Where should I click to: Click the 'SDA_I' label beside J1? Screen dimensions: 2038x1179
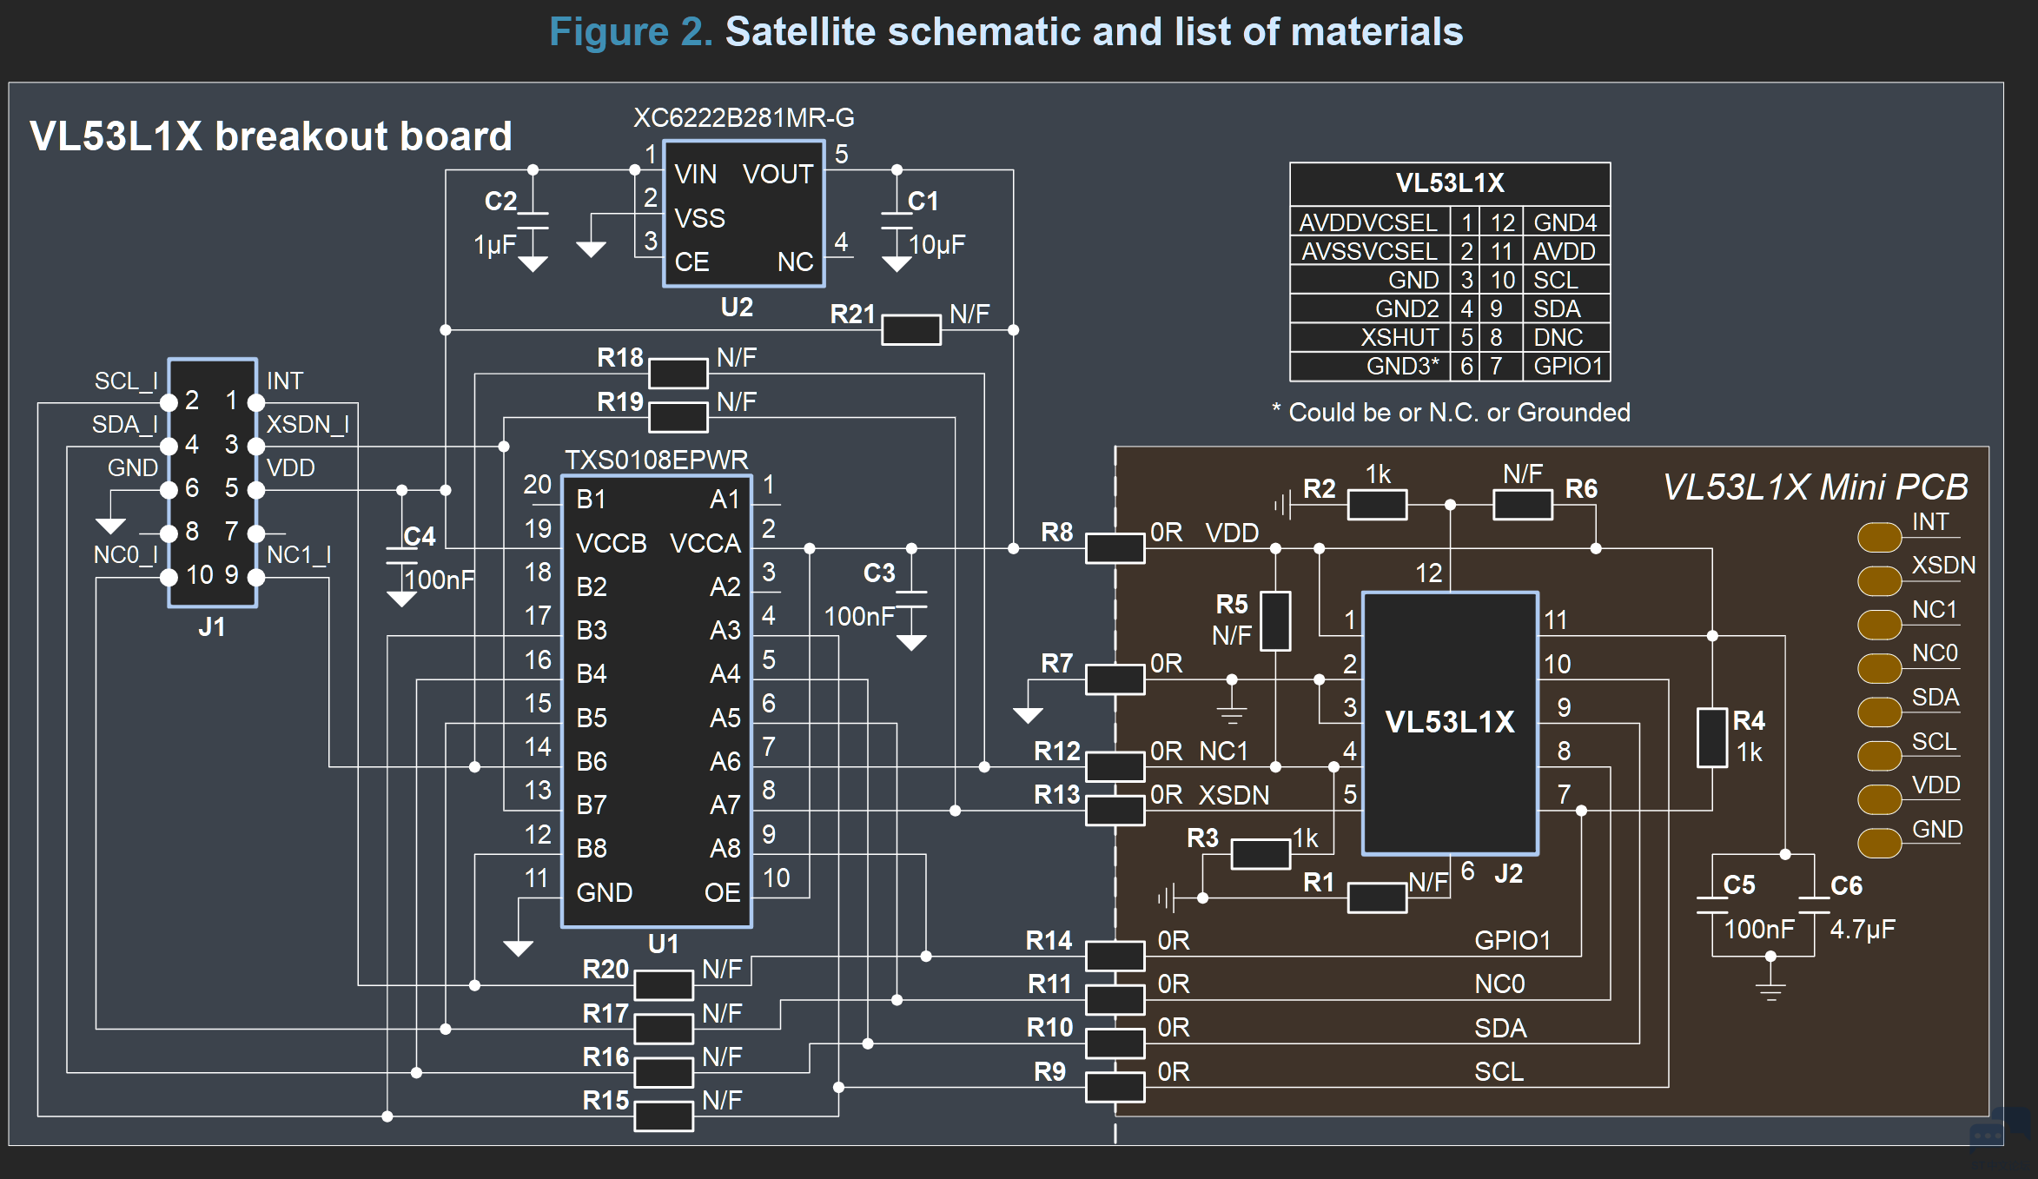click(x=125, y=425)
